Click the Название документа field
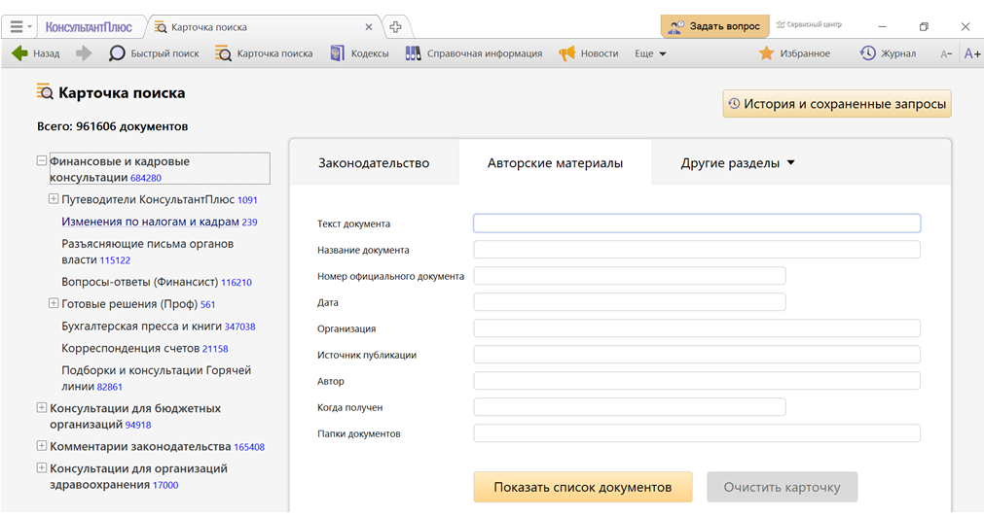Screen dimensions: 984x517 pyautogui.click(x=697, y=250)
